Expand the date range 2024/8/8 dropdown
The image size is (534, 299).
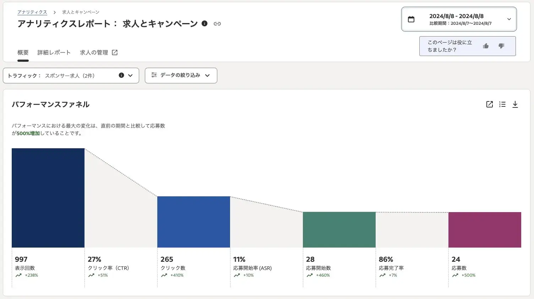(509, 20)
